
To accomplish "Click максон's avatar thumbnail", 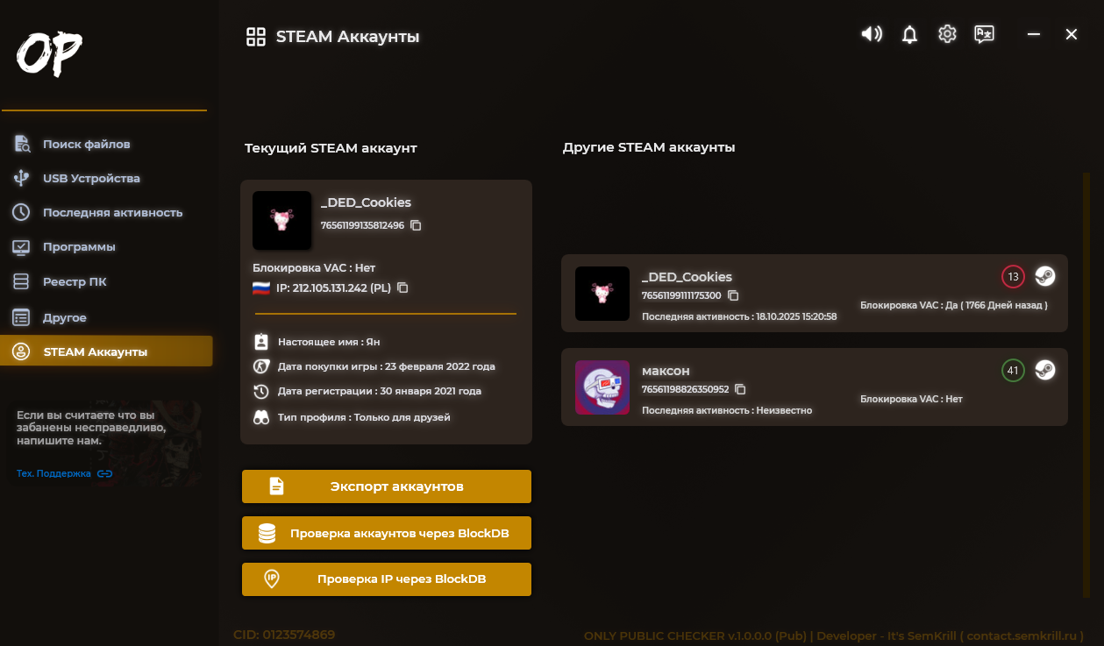I will tap(602, 387).
